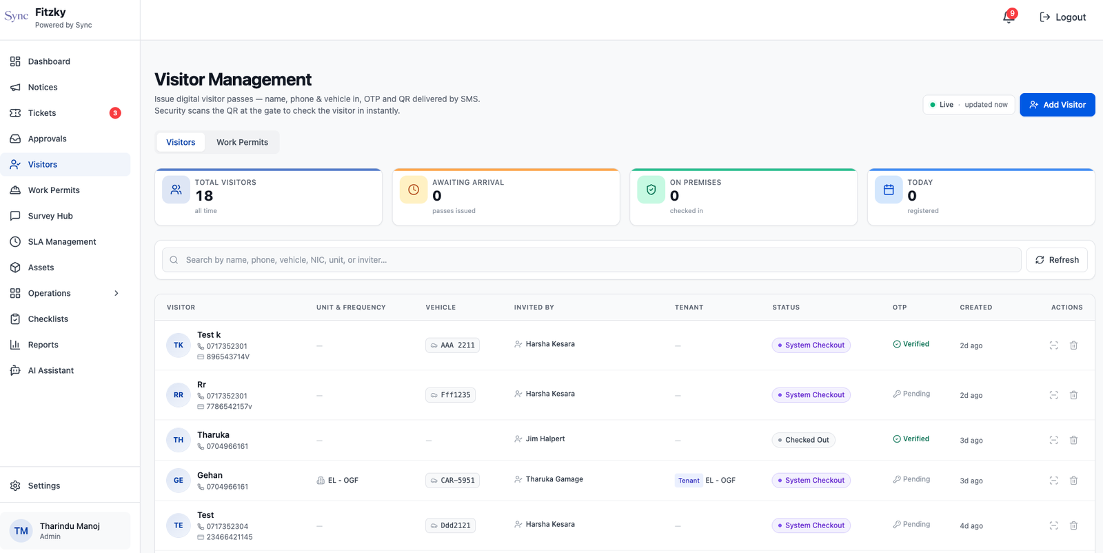
Task: Open QR scan for Test k
Action: [x=1053, y=345]
